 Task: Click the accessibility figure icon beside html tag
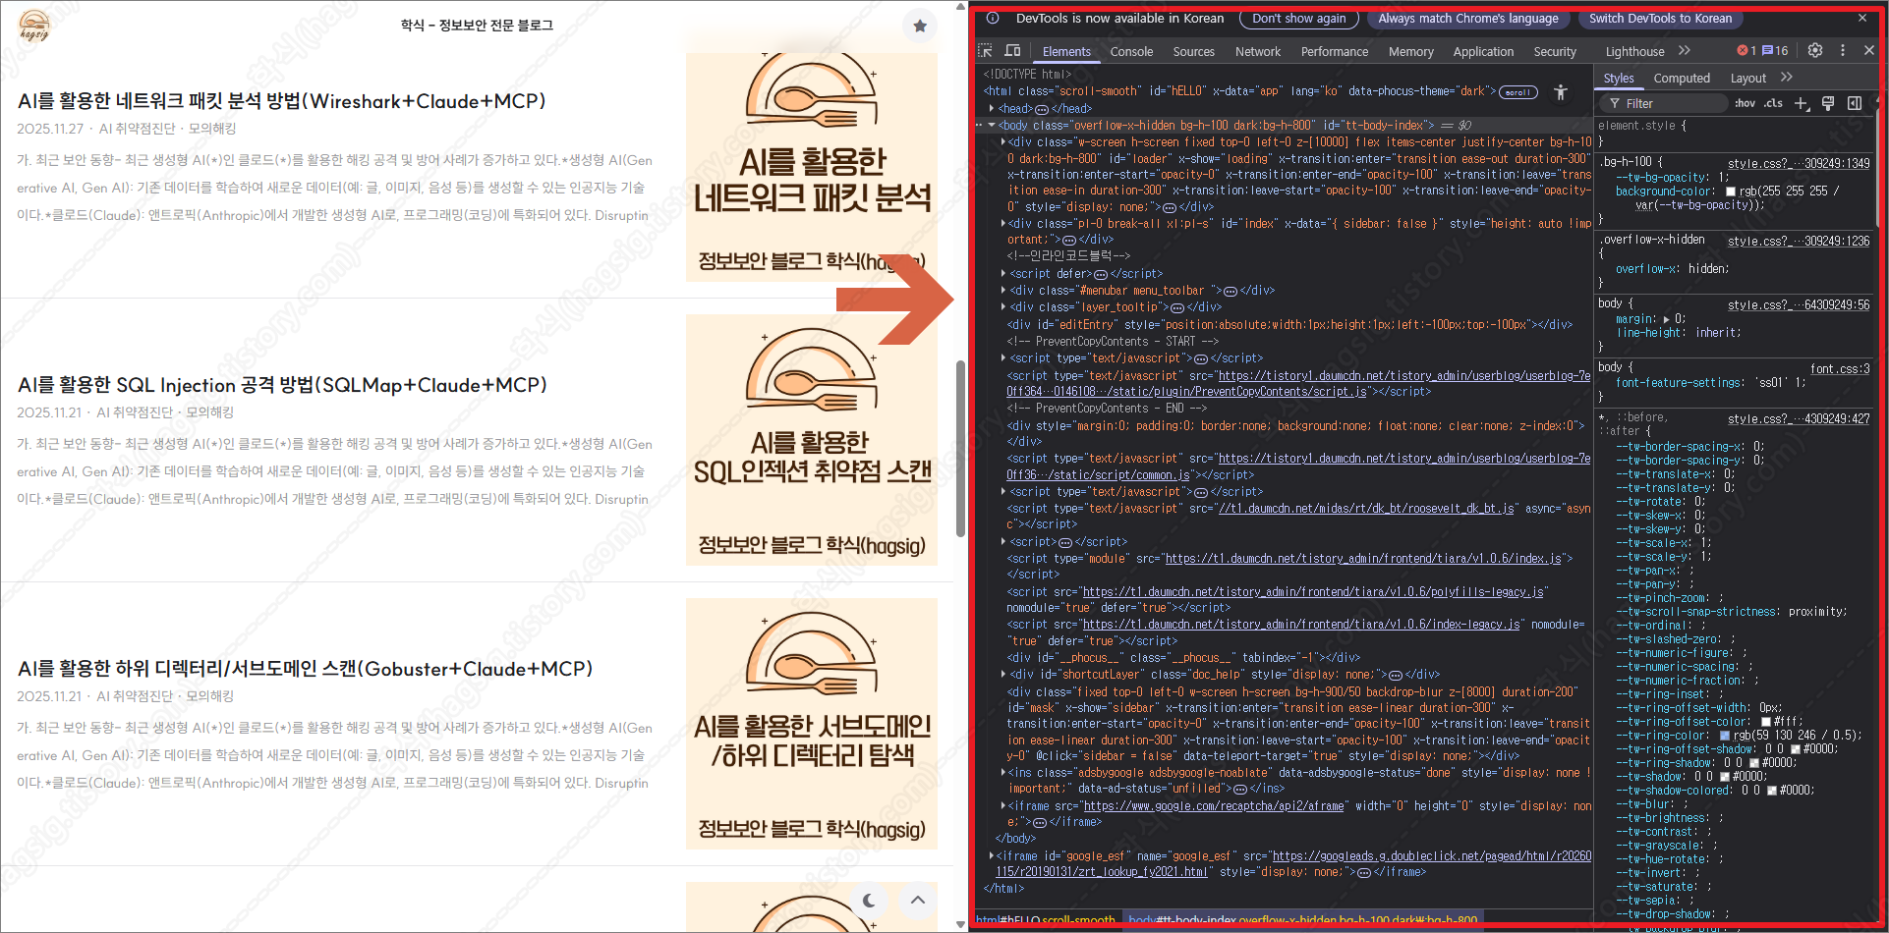point(1561,92)
